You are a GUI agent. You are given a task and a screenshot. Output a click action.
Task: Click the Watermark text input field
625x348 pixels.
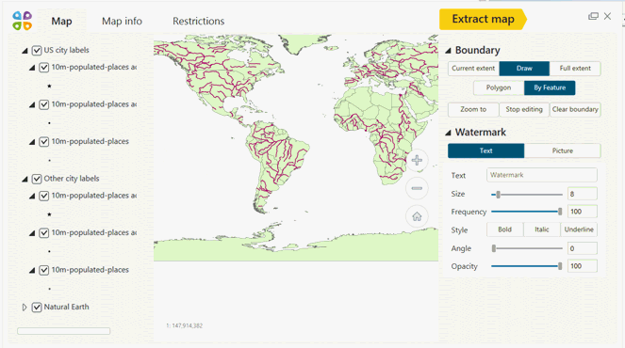click(542, 175)
